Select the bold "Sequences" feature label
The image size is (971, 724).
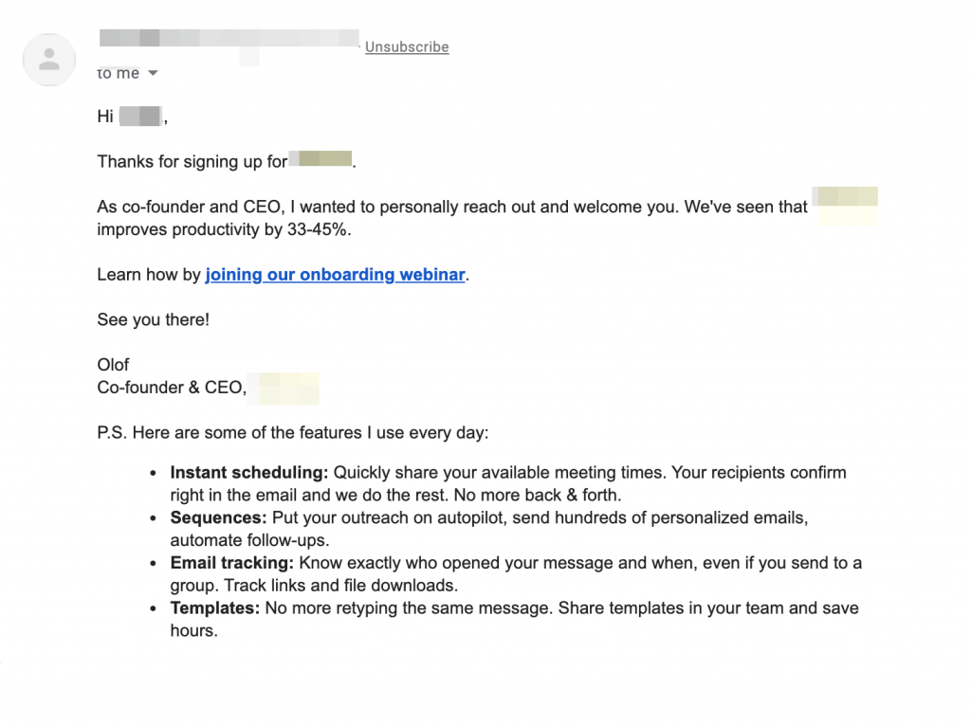(x=211, y=517)
